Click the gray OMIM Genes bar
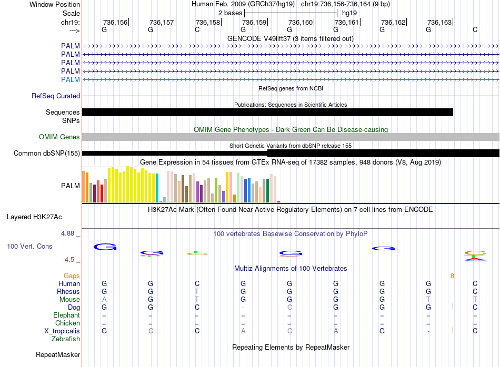The height and width of the screenshot is (367, 500). tap(291, 137)
